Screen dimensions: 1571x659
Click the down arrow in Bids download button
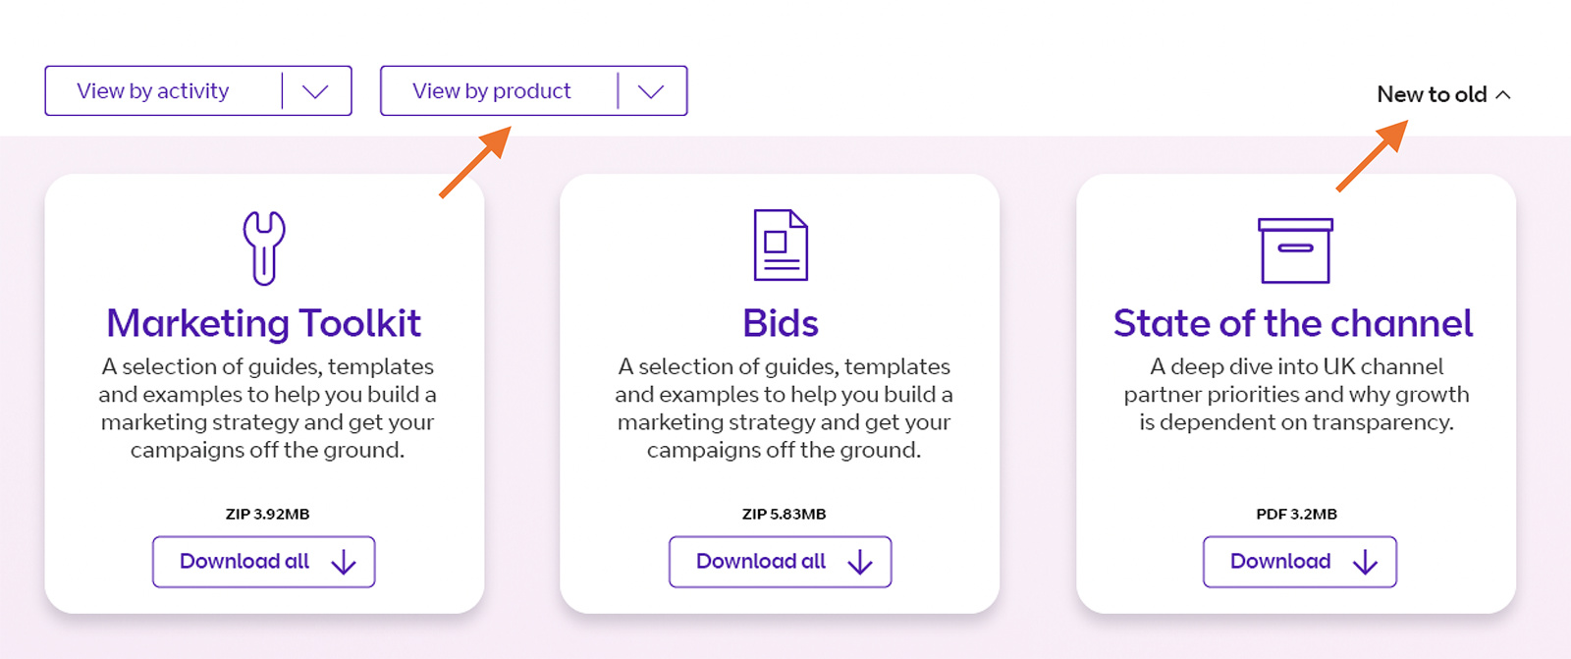coord(860,563)
